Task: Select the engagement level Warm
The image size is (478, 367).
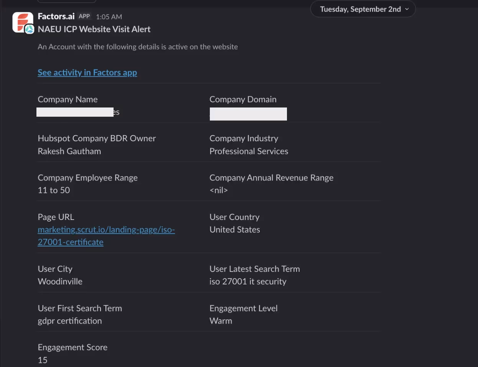Action: point(221,321)
